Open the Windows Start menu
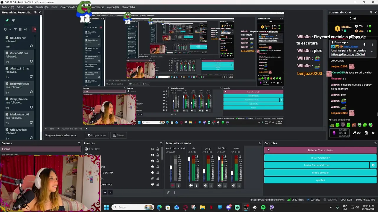 pyautogui.click(x=106, y=207)
